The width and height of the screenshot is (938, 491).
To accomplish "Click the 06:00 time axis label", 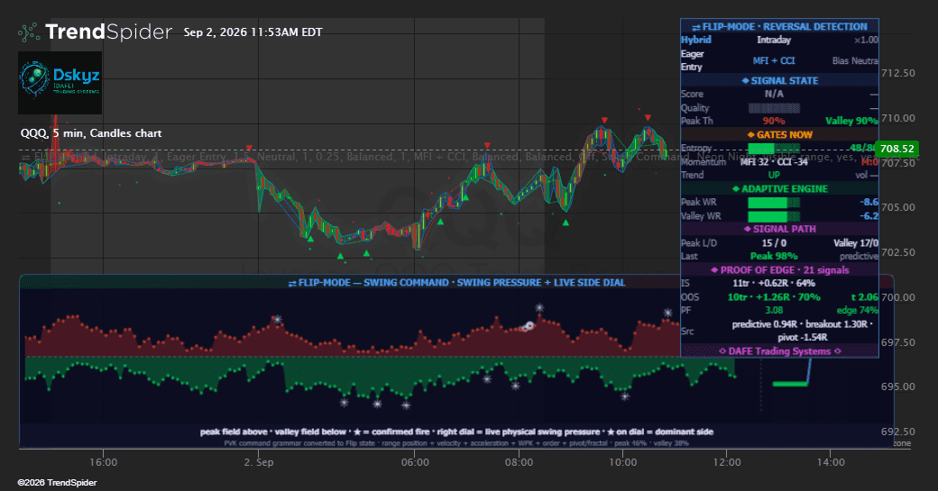I will coord(415,462).
